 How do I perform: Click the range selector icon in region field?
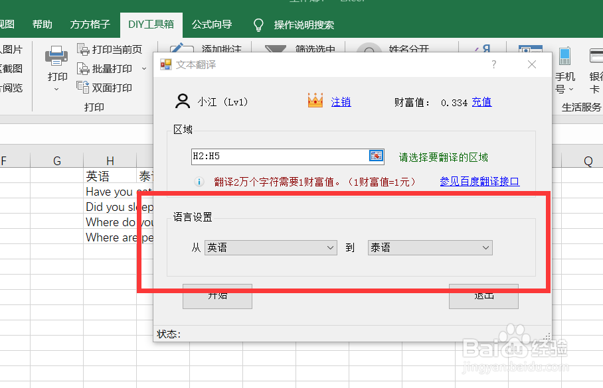pyautogui.click(x=376, y=156)
